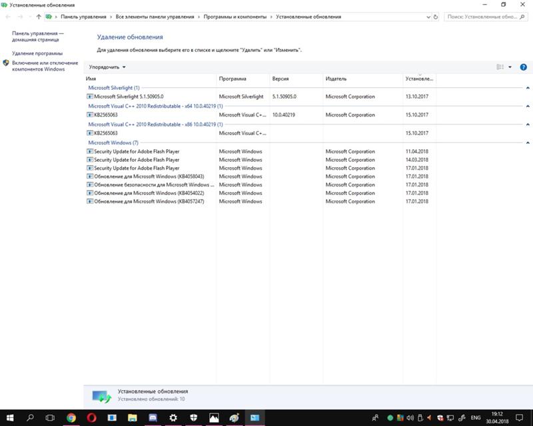
Task: Open File Explorer folder icon in taskbar
Action: (132, 417)
